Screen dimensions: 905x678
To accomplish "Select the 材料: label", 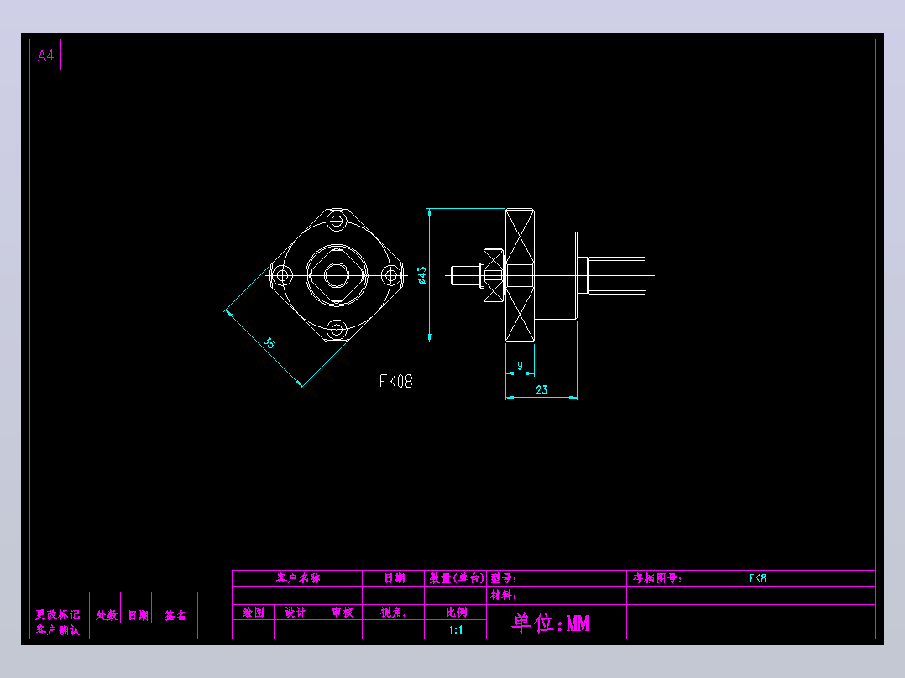I will tap(504, 595).
